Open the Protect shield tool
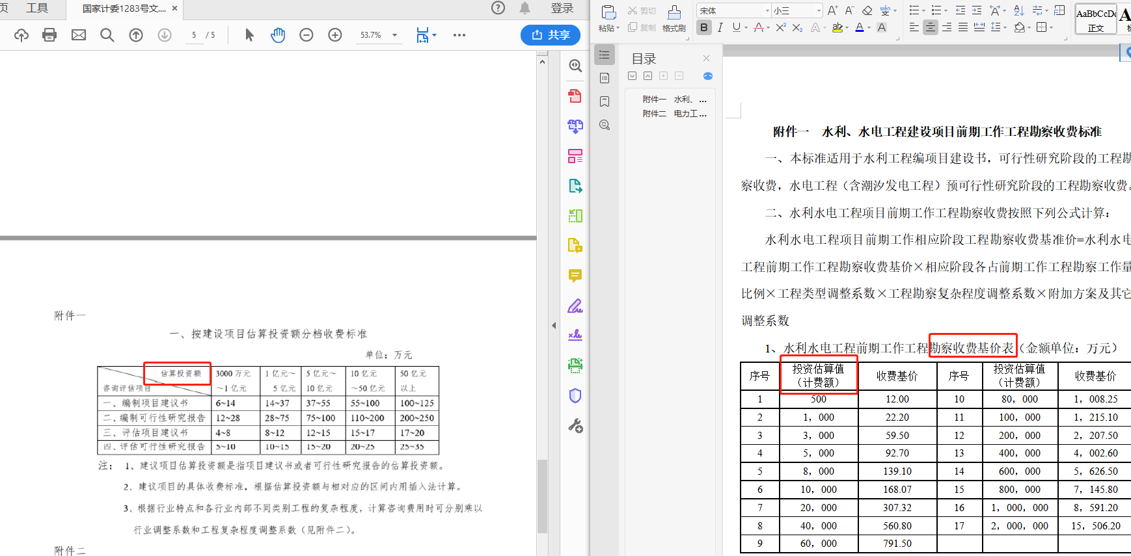 coord(575,395)
